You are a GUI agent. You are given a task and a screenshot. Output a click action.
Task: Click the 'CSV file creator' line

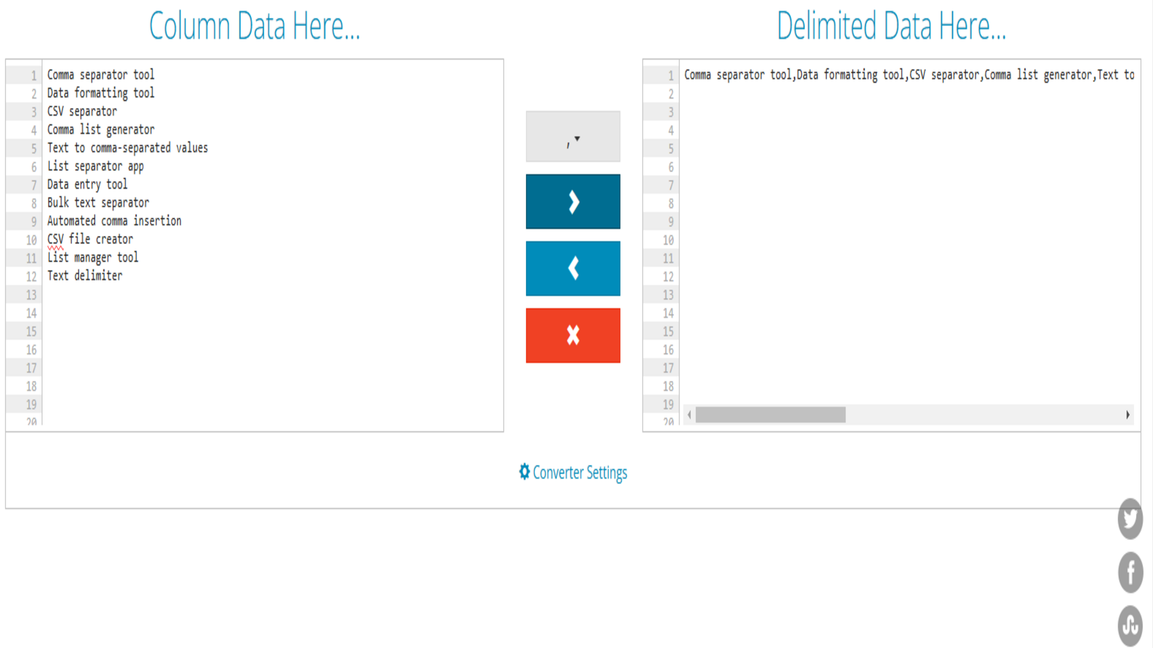90,239
